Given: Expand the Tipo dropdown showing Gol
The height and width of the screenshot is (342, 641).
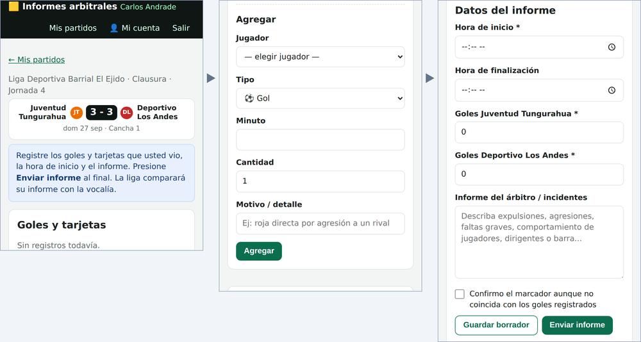Looking at the screenshot, I should tap(320, 99).
